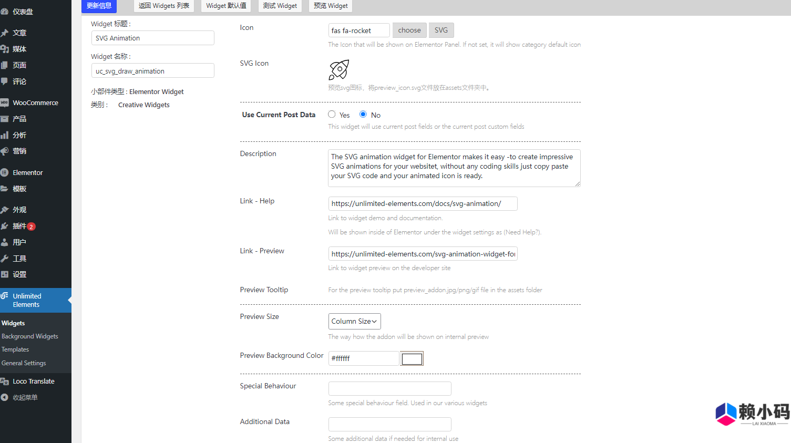The height and width of the screenshot is (443, 791).
Task: Collapse the admin menu via 收起菜单
Action: point(25,397)
